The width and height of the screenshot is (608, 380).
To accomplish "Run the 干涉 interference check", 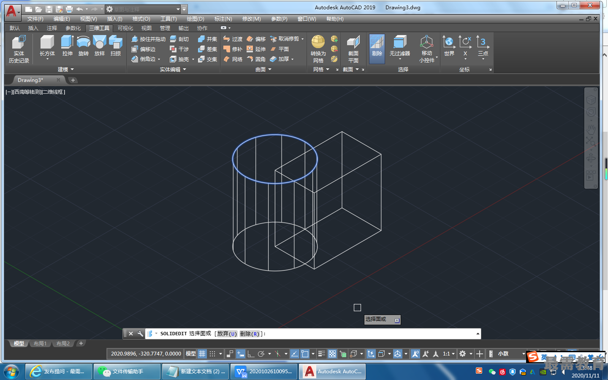I will point(179,49).
